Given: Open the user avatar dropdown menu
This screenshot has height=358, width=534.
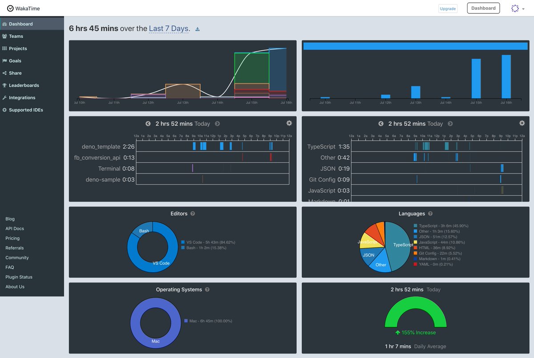Looking at the screenshot, I should click(x=518, y=8).
